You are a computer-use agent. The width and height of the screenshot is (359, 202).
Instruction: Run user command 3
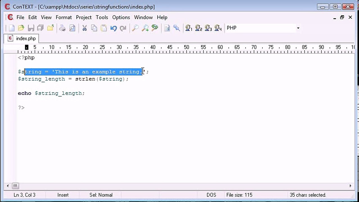click(208, 28)
